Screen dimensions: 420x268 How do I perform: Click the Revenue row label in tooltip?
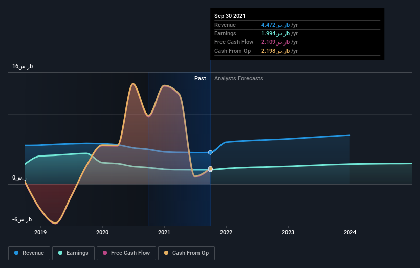coord(225,25)
